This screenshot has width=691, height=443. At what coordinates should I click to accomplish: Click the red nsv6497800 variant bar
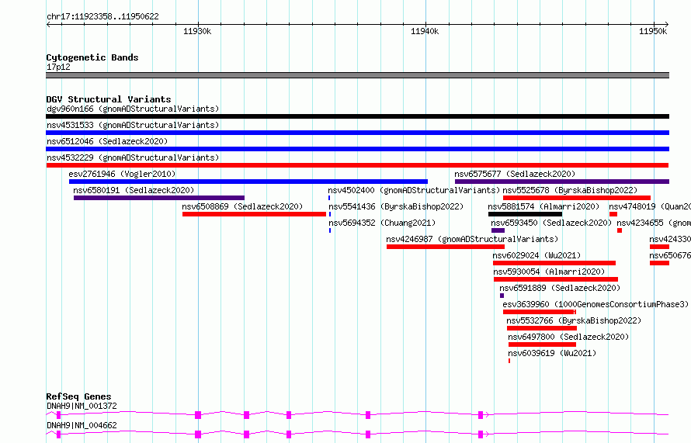tap(542, 344)
